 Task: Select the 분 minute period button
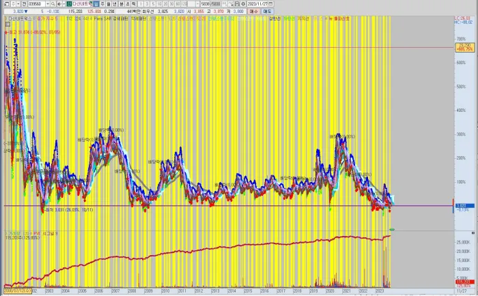[x=122, y=4]
